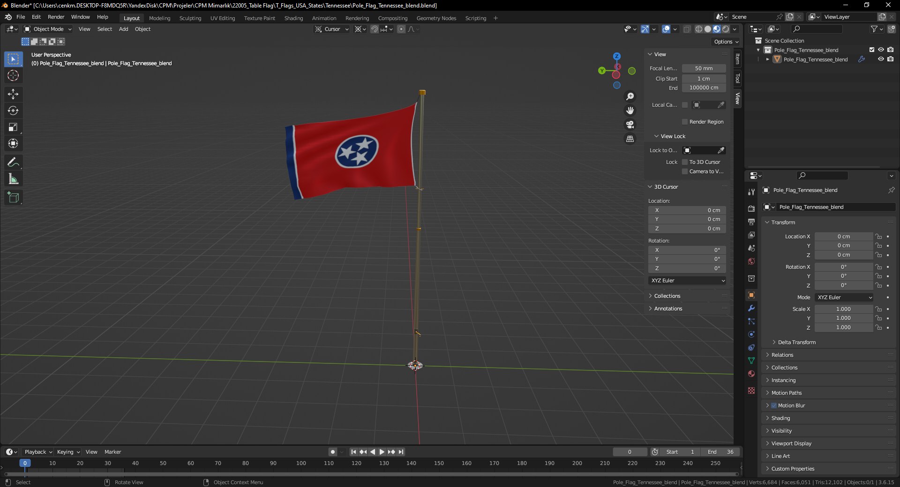Expand the Delta Transform panel
Screen dimensions: 900x487
click(x=797, y=342)
